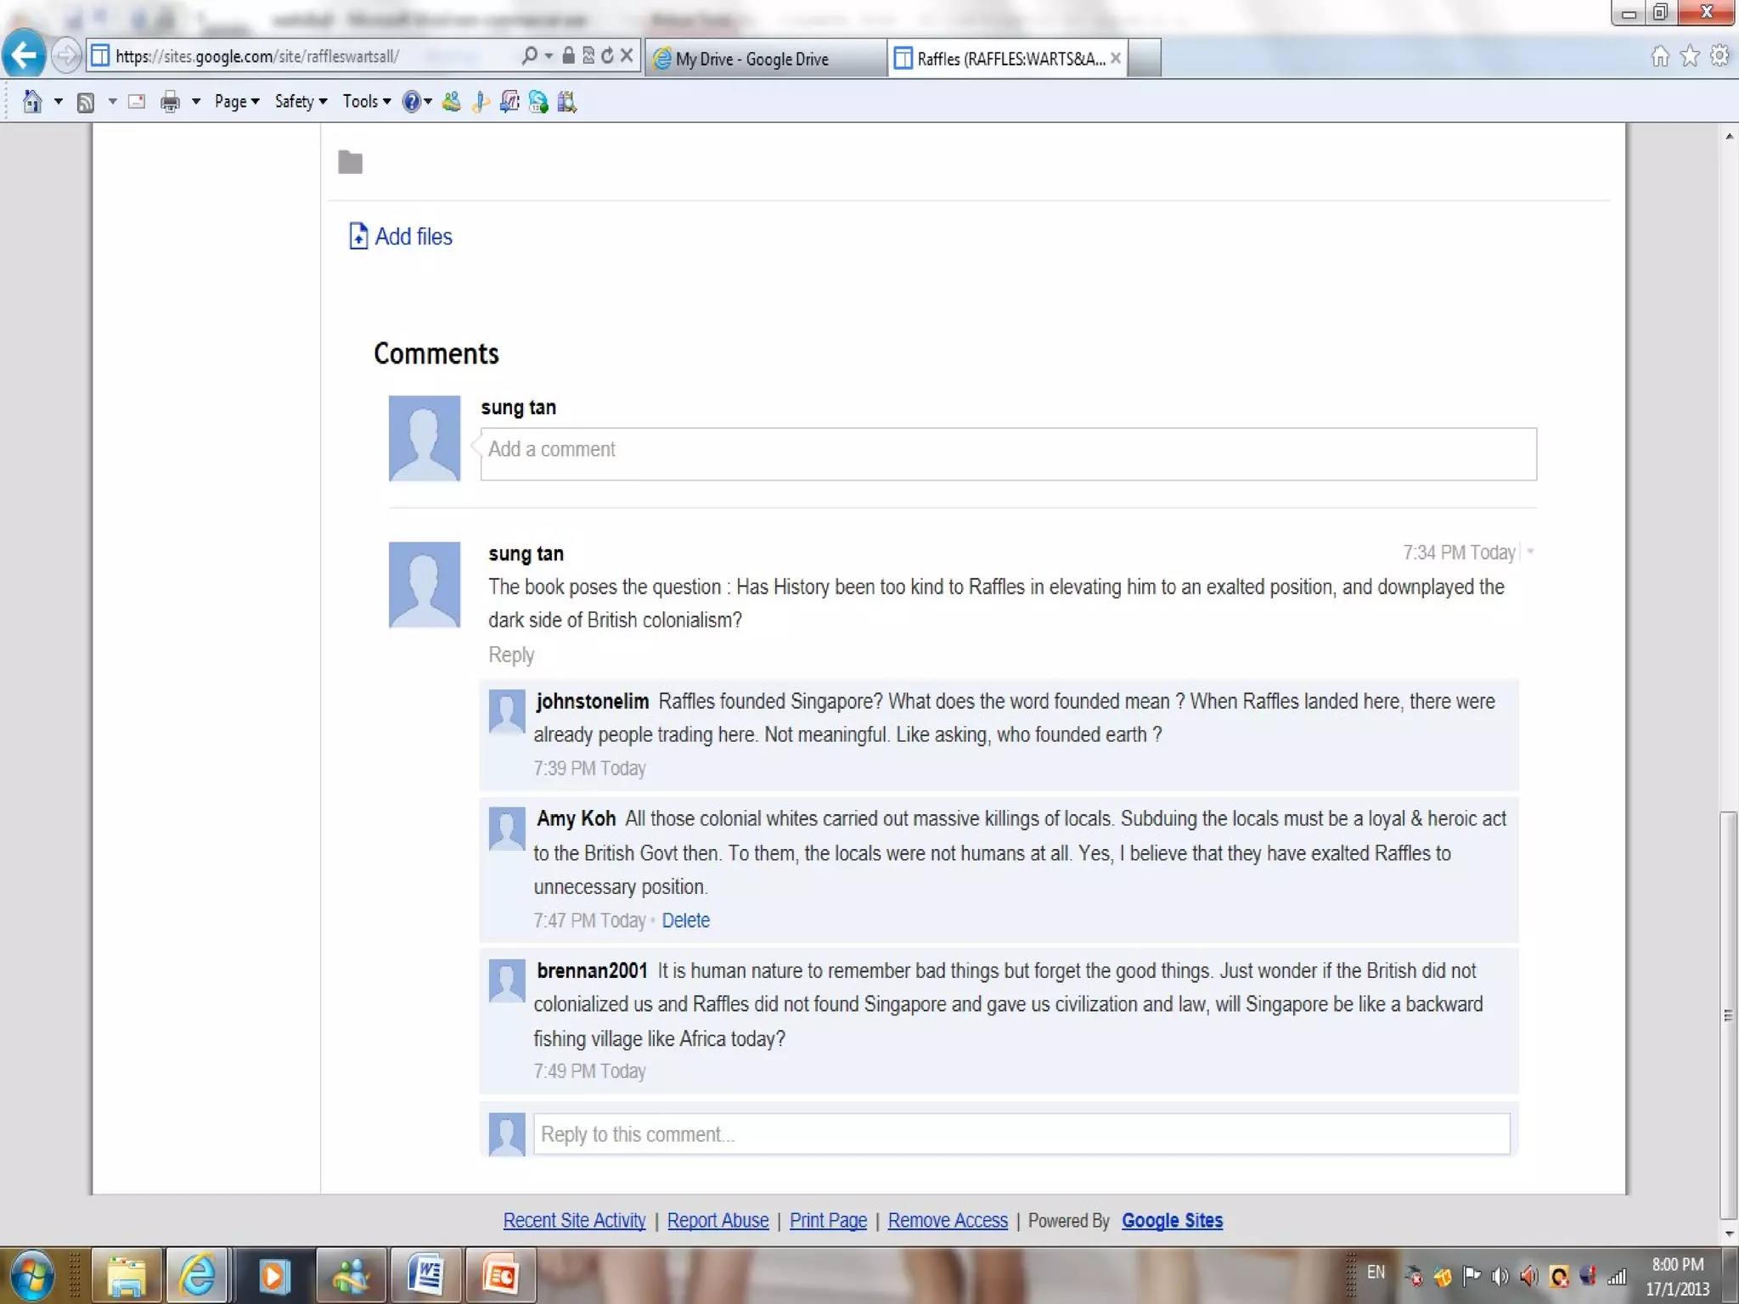Click the RSS feeds icon
Viewport: 1739px width, 1304px height.
(x=86, y=103)
